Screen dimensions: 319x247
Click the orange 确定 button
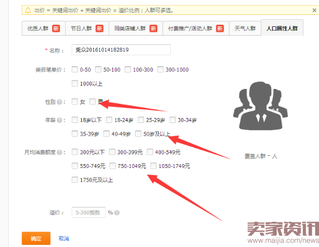coord(36,238)
